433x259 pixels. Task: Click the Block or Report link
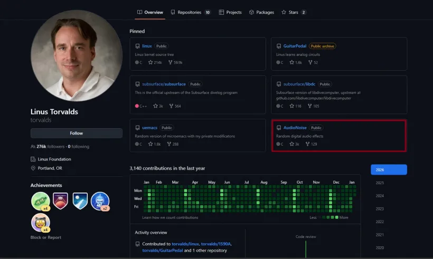tap(46, 237)
